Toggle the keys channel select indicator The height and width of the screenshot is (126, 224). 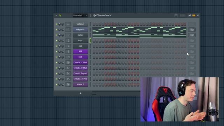coord(90,41)
